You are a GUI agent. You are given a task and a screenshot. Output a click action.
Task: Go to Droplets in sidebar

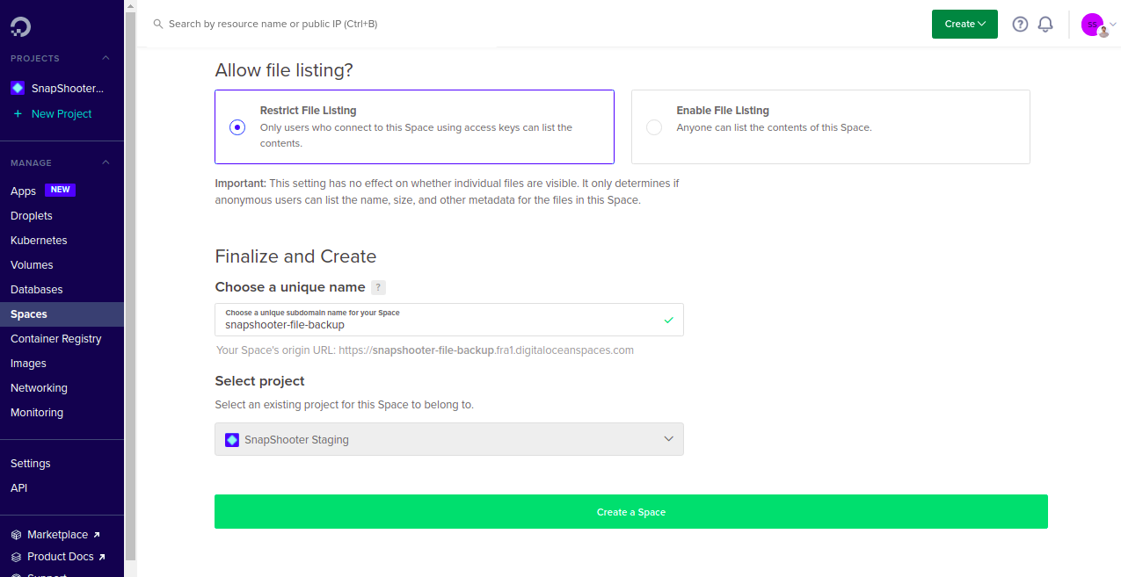(32, 216)
